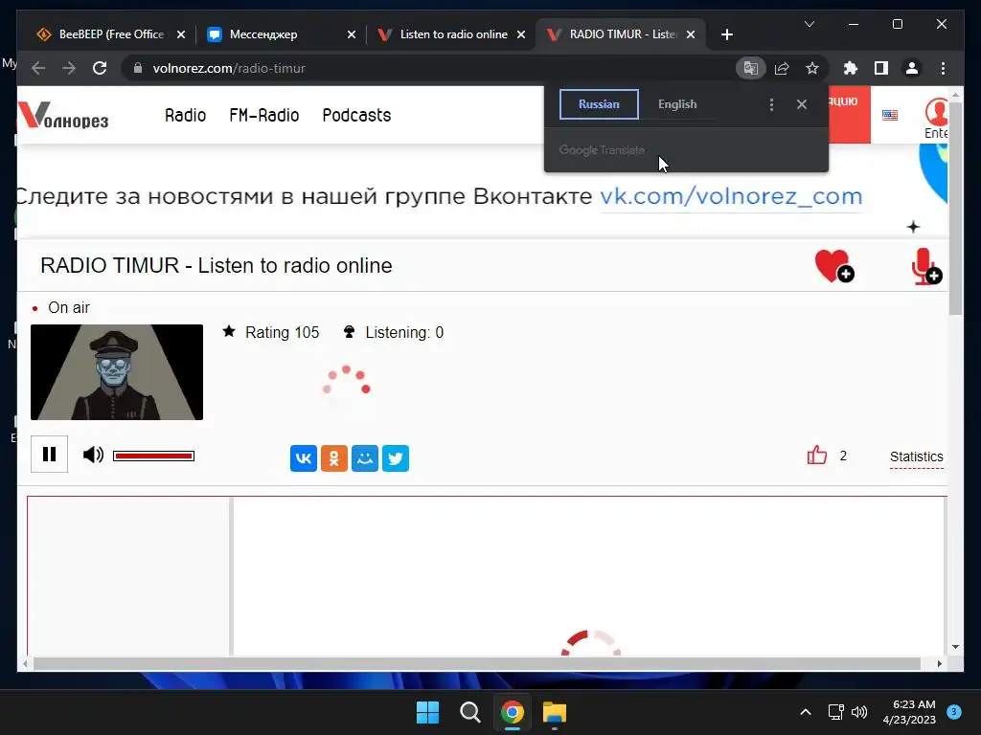Go back to the previous page
The width and height of the screenshot is (981, 735).
(x=38, y=68)
